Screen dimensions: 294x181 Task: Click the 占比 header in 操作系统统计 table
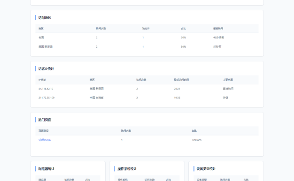tap(169, 180)
